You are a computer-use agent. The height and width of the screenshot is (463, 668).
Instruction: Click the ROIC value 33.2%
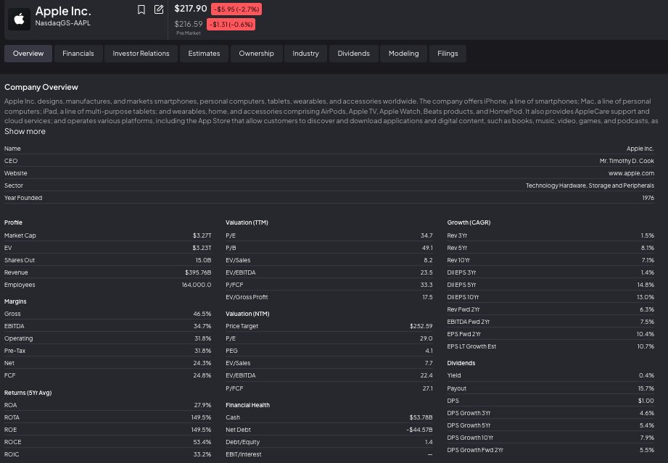tap(202, 454)
